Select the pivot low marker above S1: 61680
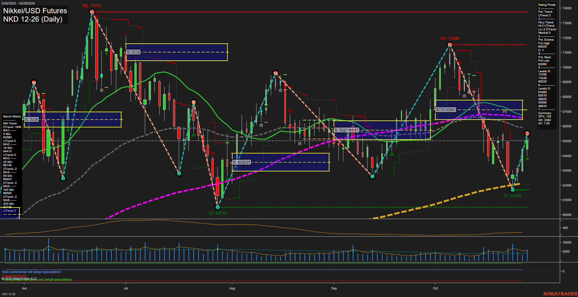 pyautogui.click(x=513, y=190)
